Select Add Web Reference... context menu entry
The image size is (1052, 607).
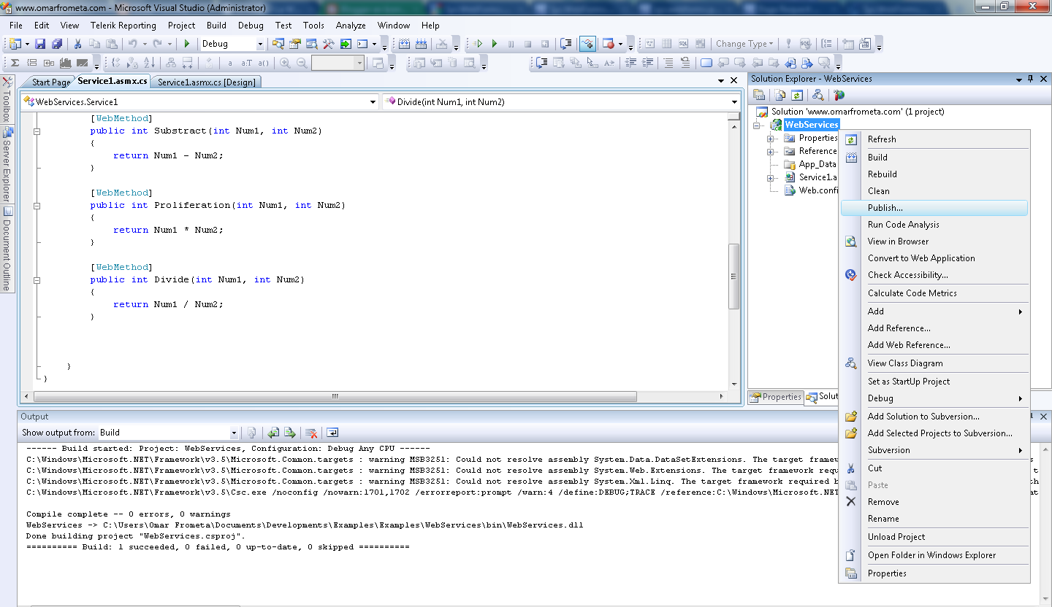point(934,345)
